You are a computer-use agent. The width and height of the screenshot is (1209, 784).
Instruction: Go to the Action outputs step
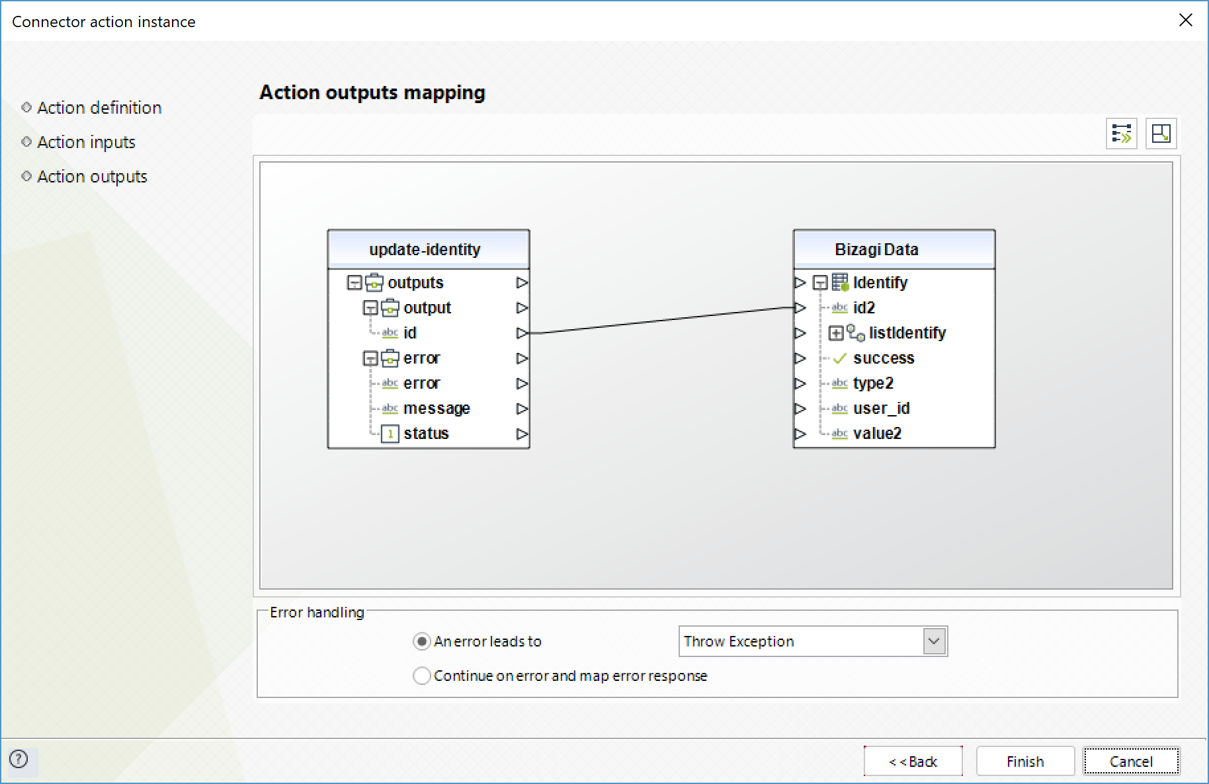(x=92, y=176)
